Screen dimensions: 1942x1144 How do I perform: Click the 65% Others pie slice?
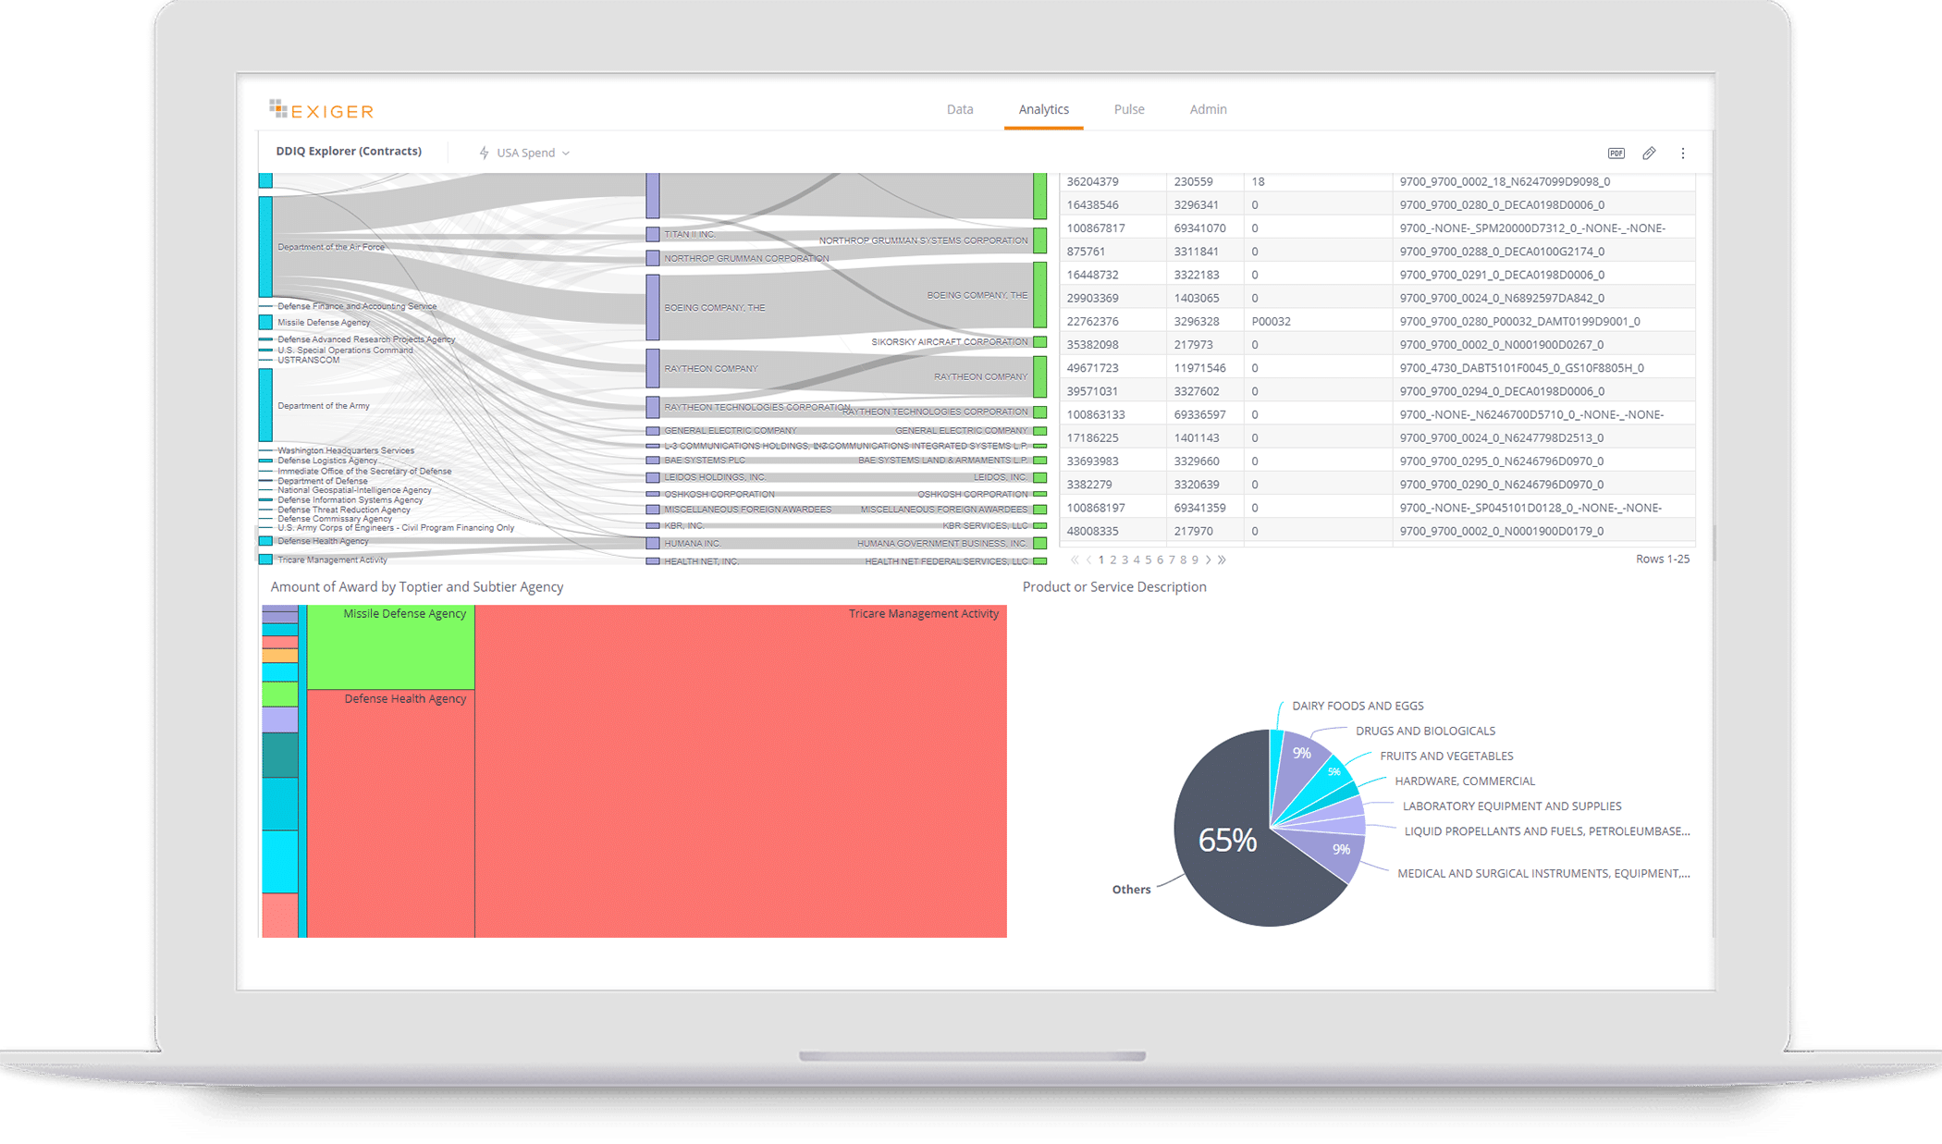click(1227, 840)
